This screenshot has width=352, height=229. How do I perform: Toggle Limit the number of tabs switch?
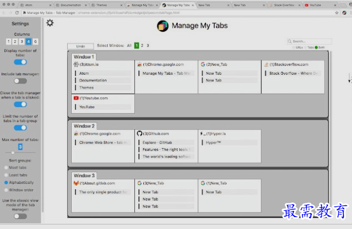coord(20,128)
